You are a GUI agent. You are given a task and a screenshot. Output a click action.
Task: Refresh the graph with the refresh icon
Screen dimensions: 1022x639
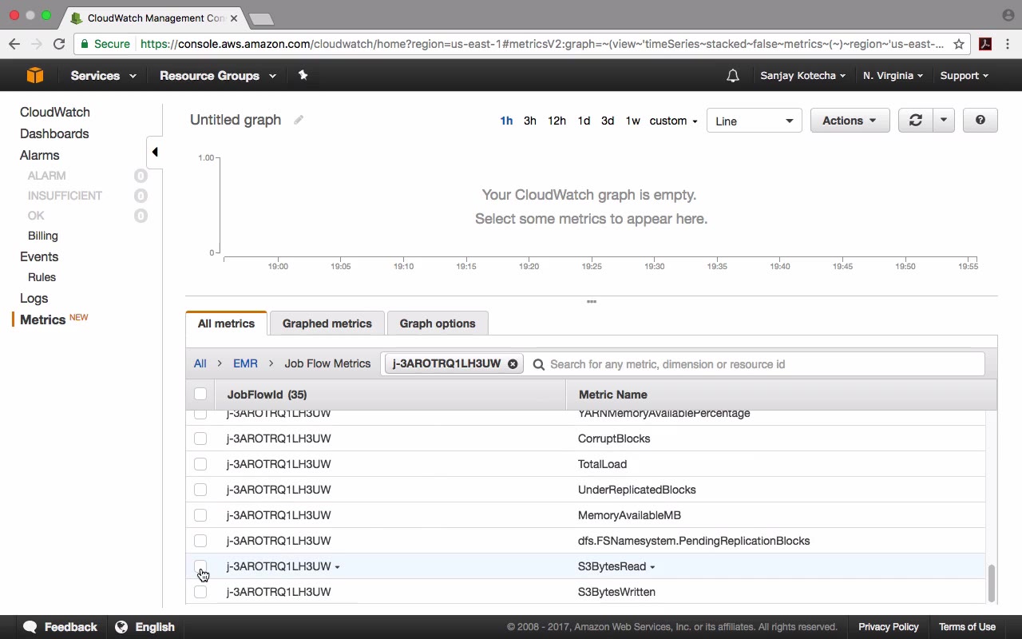[915, 121]
